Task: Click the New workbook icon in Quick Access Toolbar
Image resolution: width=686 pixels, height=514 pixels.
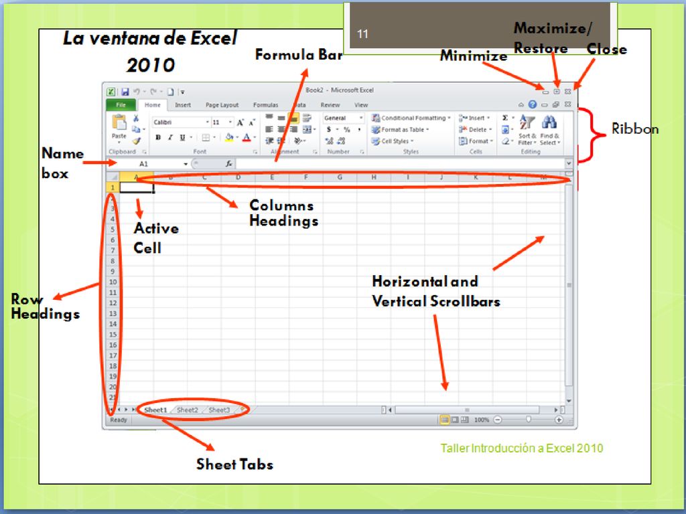Action: click(x=170, y=92)
